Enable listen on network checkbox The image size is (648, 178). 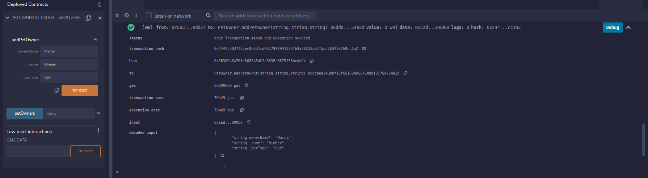pos(149,16)
